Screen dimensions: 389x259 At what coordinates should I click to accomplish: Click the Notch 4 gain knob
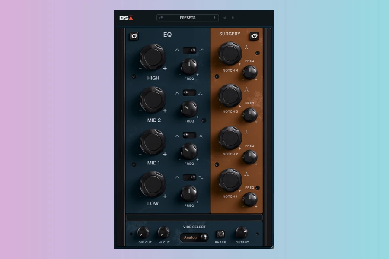[230, 54]
